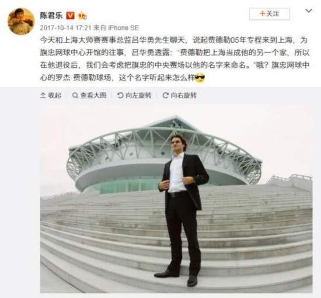Rotate image right with 向右旋转
Viewport: 321px width, 298px height.
pos(180,95)
